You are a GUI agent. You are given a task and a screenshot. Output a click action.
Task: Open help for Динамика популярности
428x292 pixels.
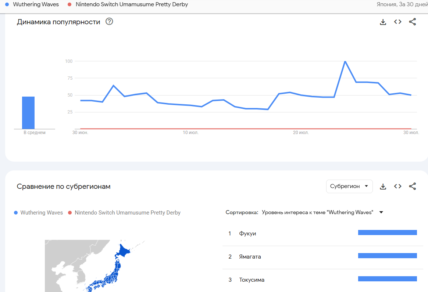[x=109, y=22]
